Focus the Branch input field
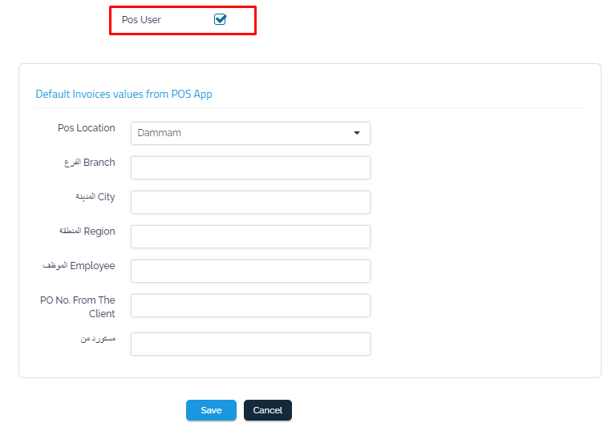Viewport: 616px width, 435px height. pos(249,167)
